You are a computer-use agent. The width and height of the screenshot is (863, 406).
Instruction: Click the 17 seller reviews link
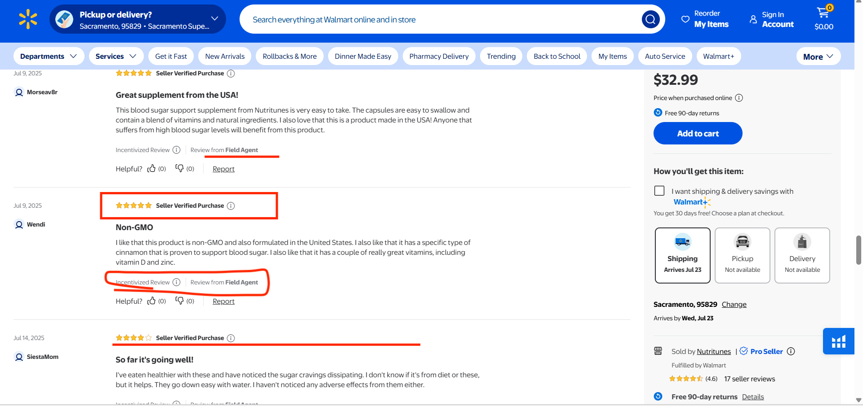pyautogui.click(x=750, y=379)
